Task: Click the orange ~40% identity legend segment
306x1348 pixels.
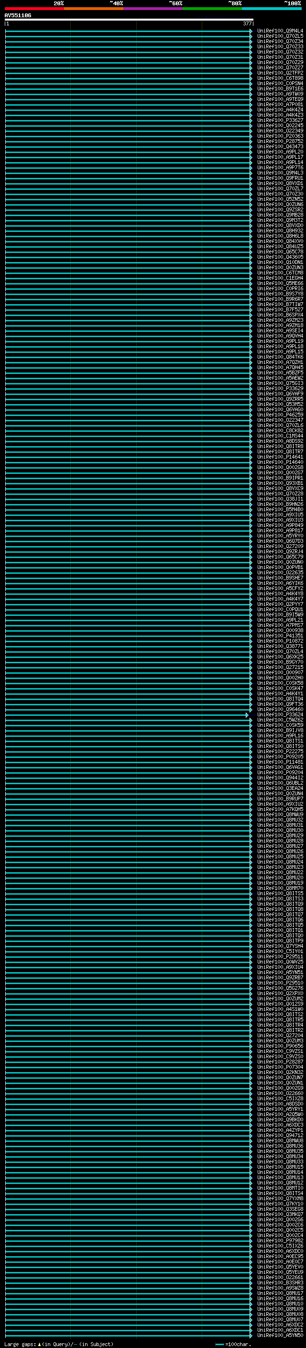Action: (94, 9)
